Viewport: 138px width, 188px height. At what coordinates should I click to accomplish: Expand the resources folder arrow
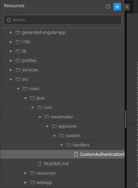(25, 173)
